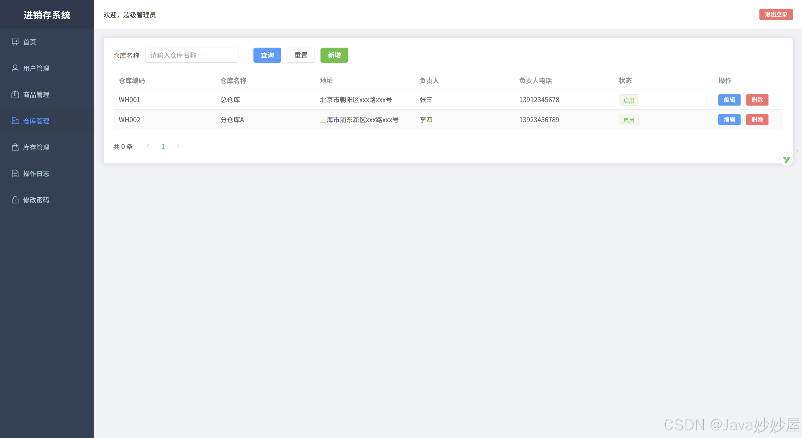Click the blue 查询 search button
This screenshot has width=802, height=438.
click(267, 55)
